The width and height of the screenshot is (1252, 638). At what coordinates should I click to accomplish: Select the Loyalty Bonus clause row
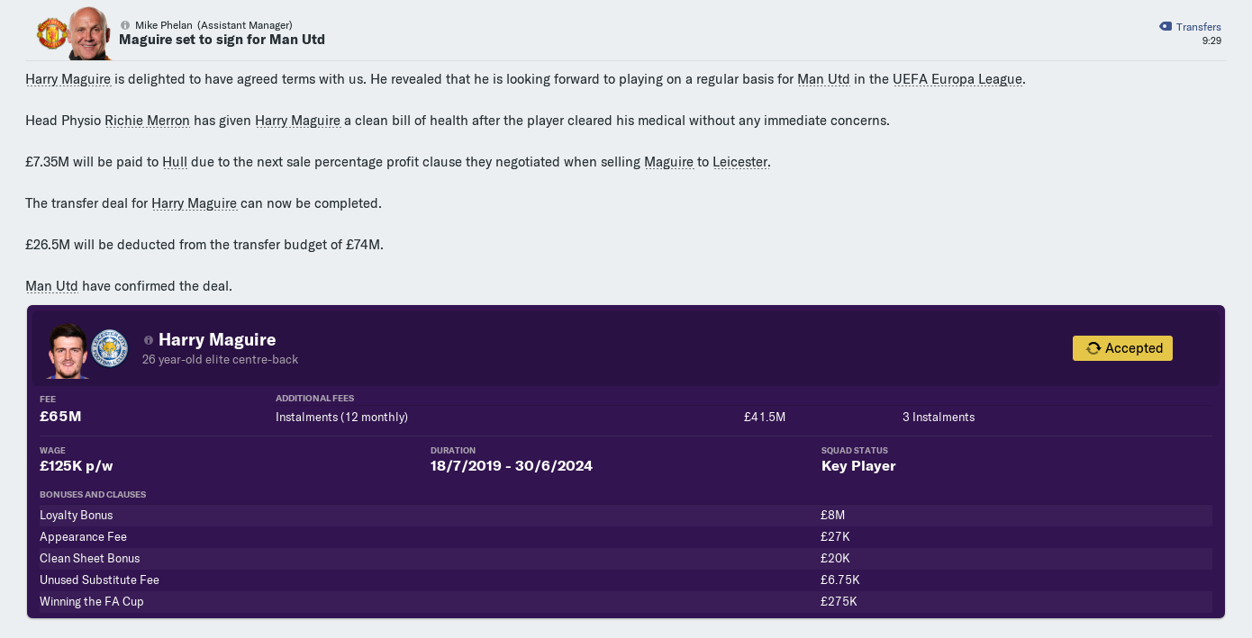626,516
